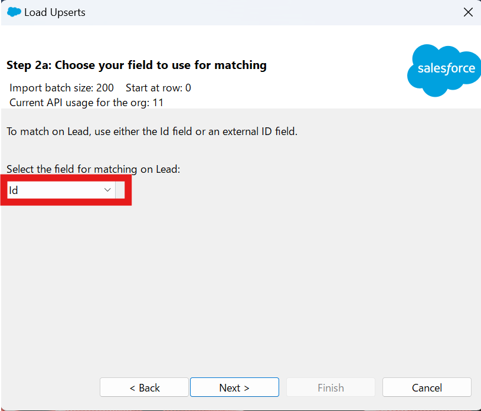481x411 pixels.
Task: Click the Salesforce cloud icon in title bar
Action: click(x=14, y=12)
